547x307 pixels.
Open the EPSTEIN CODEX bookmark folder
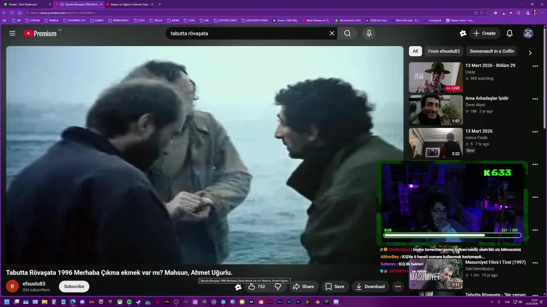225,20
